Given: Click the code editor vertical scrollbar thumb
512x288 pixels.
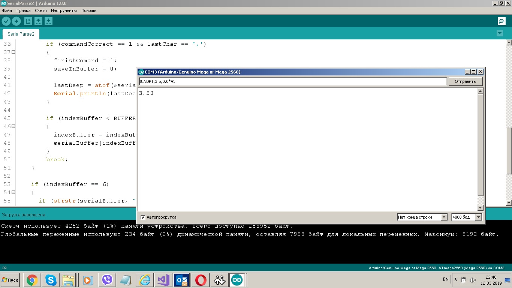Looking at the screenshot, I should coord(509,151).
